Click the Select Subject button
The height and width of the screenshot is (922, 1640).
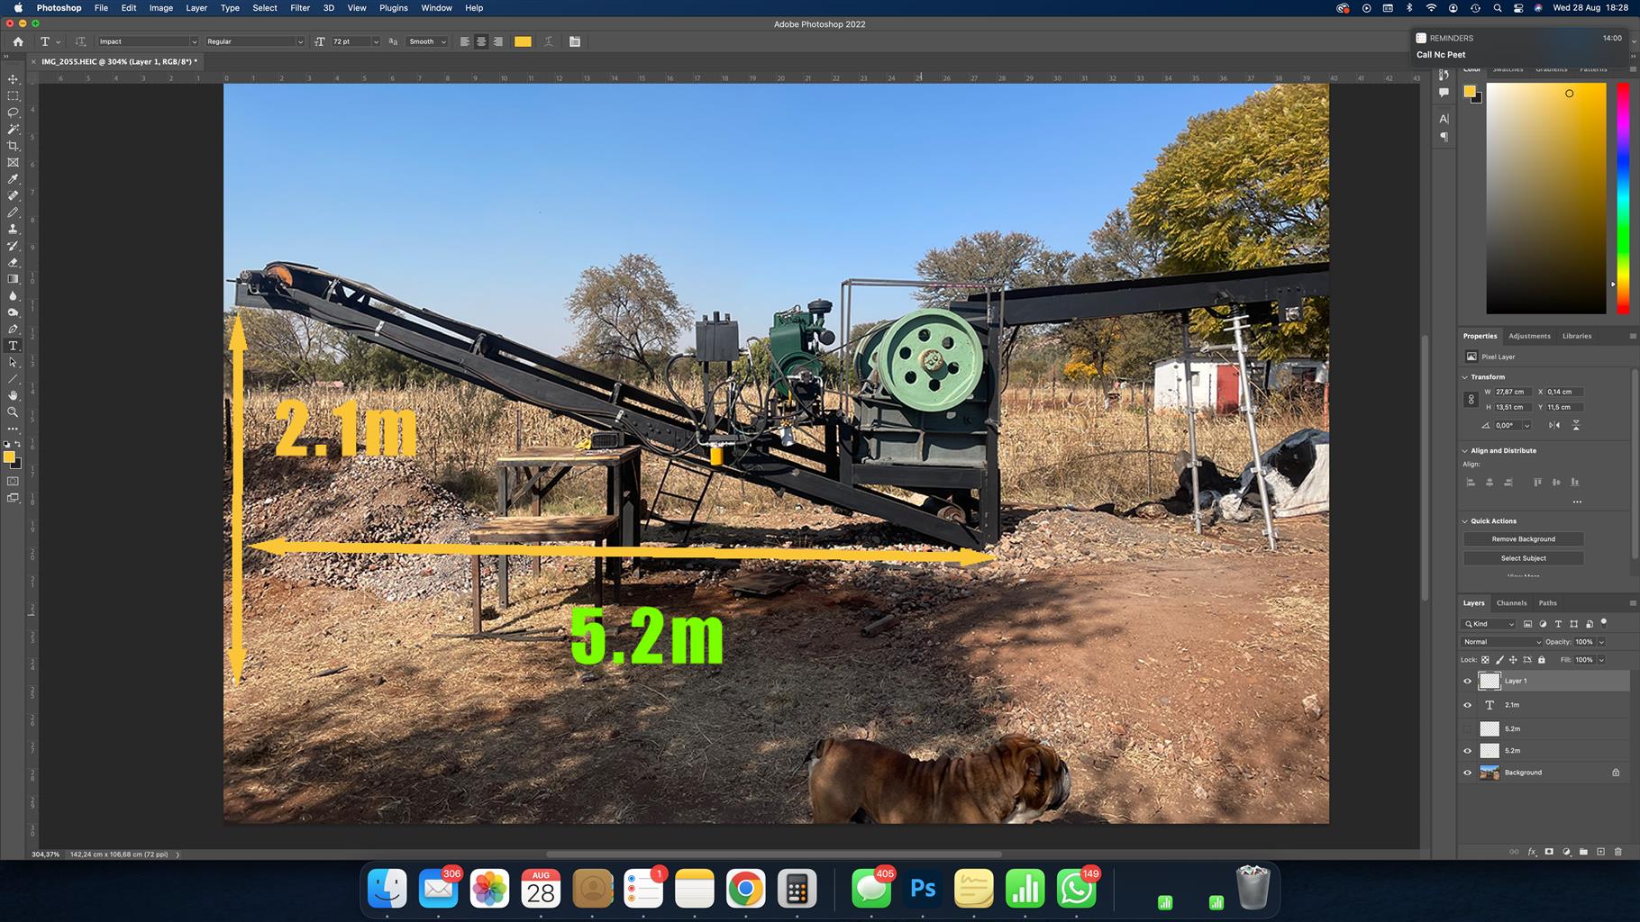1523,558
